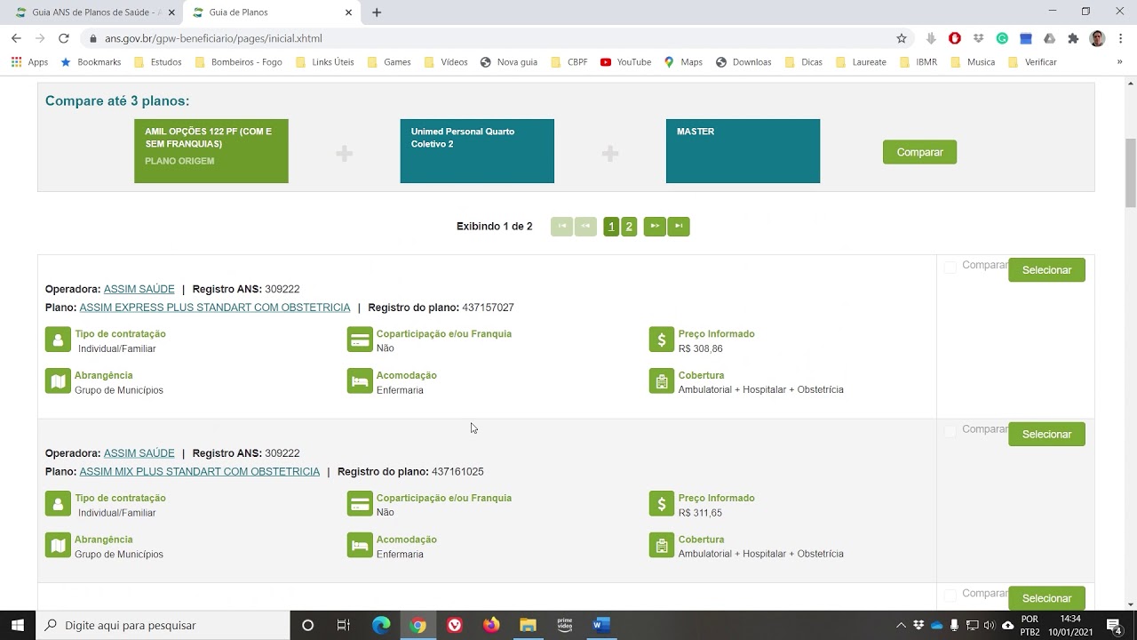Click the Abrangência map icon for ASSIM MIX plan
The width and height of the screenshot is (1137, 640).
[58, 546]
